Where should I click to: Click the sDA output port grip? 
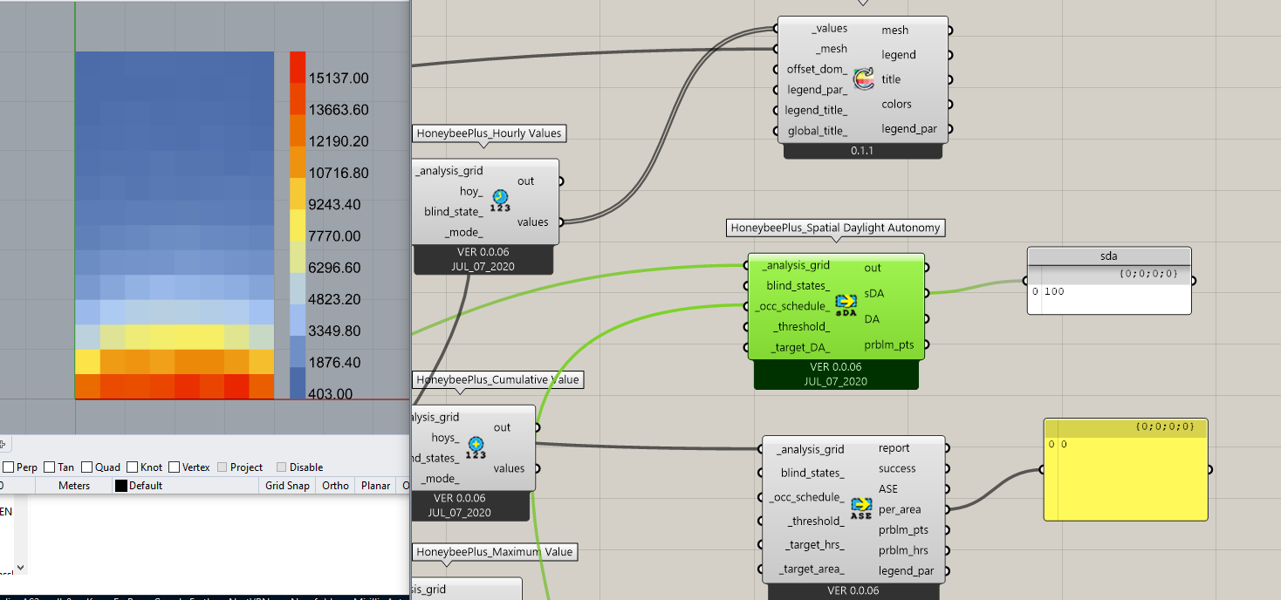(x=928, y=293)
